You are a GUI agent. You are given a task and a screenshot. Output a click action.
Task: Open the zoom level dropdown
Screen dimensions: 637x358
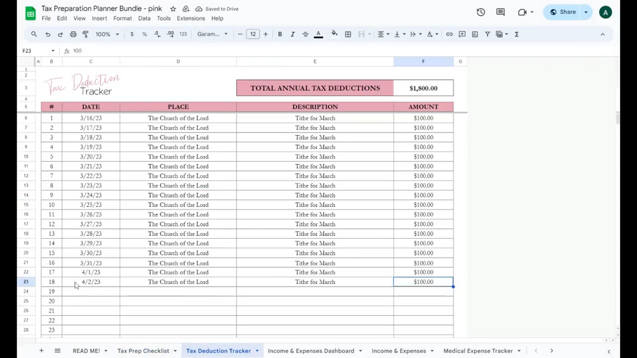tap(107, 34)
